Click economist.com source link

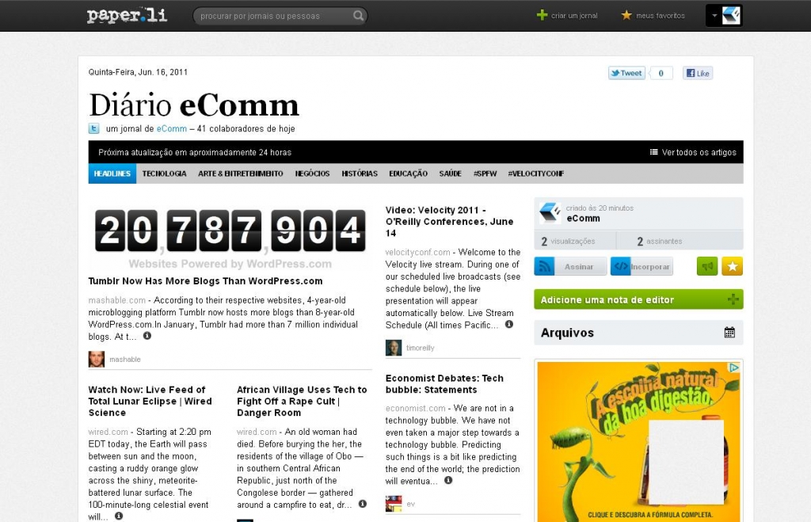[415, 408]
